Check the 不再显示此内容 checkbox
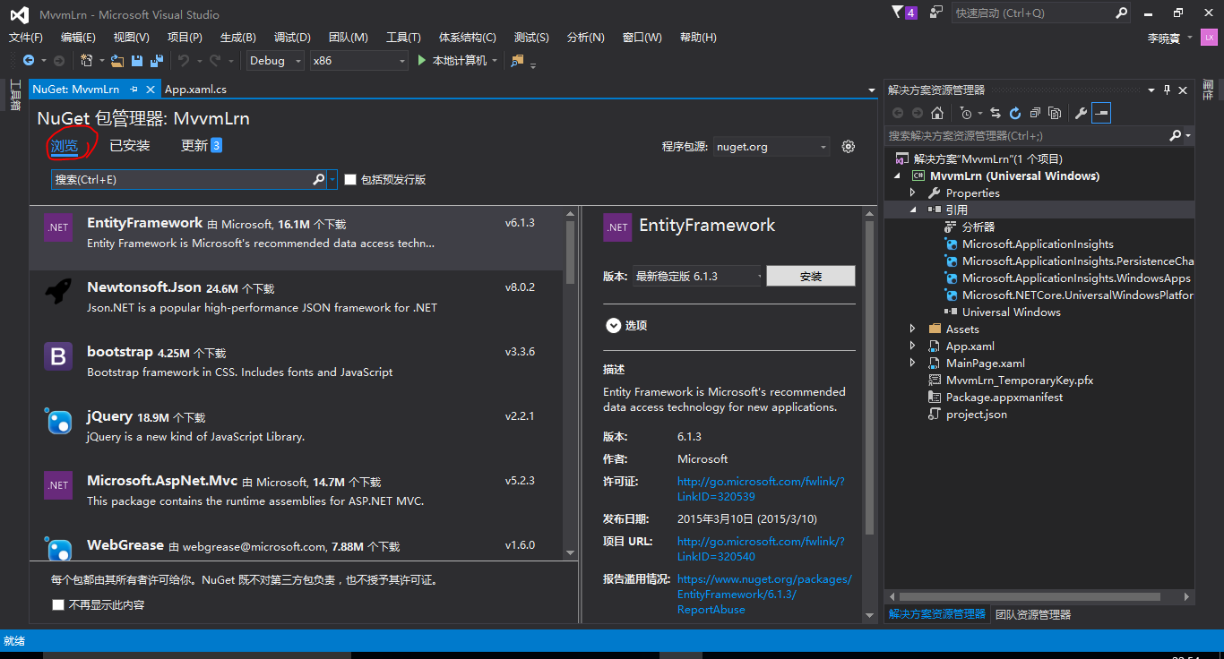Viewport: 1224px width, 659px height. coord(58,604)
